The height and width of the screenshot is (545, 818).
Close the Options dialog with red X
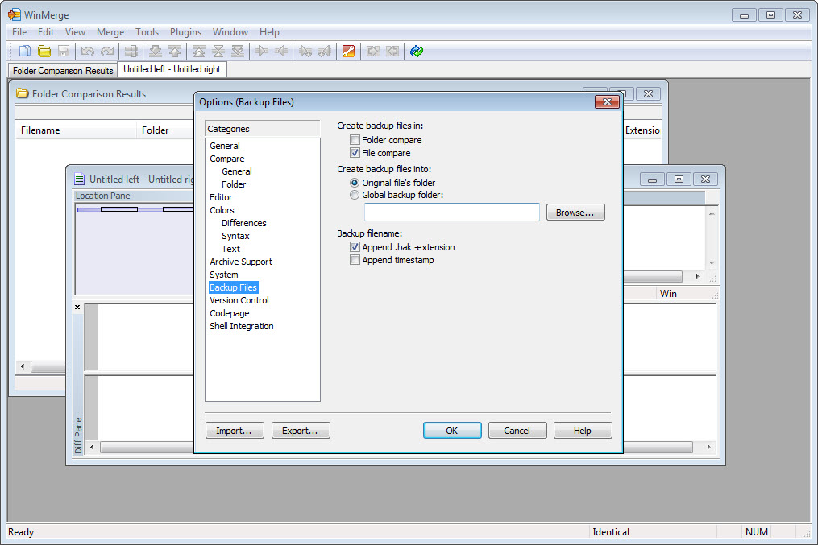tap(607, 101)
